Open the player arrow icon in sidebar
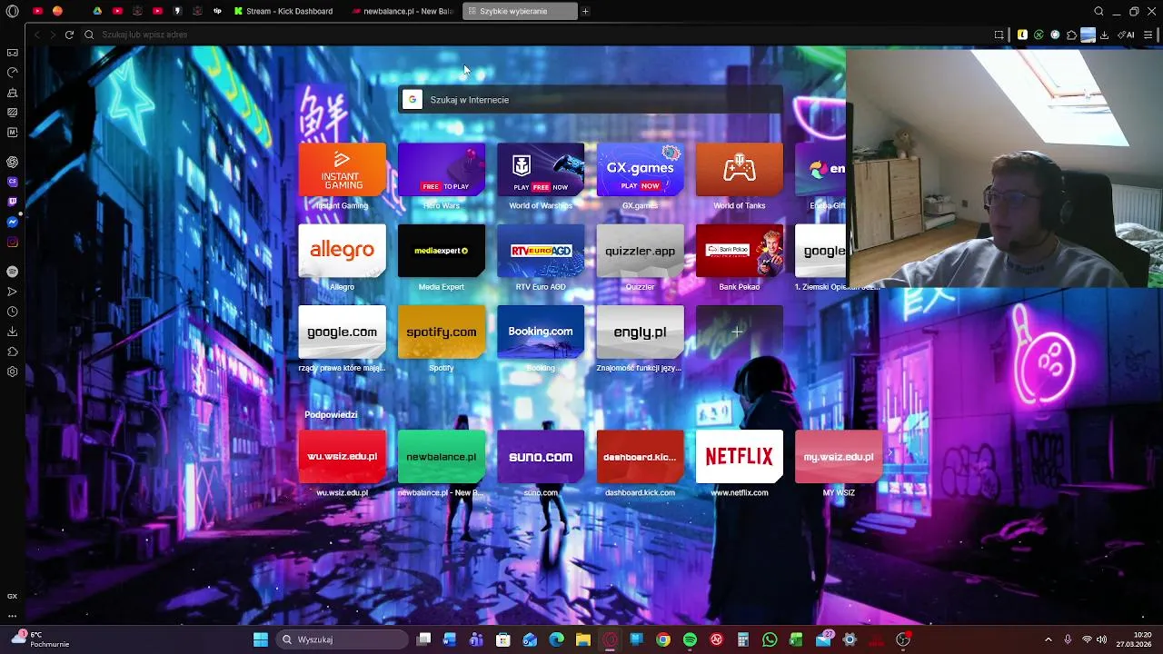The height and width of the screenshot is (654, 1163). coord(12,292)
